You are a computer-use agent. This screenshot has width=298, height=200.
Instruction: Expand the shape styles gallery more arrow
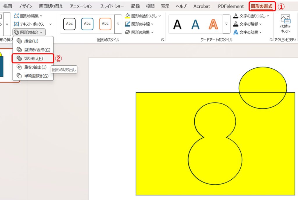[x=118, y=24]
